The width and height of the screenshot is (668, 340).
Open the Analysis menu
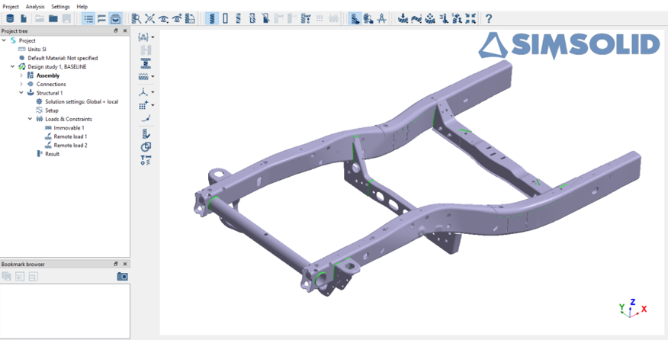coord(35,6)
